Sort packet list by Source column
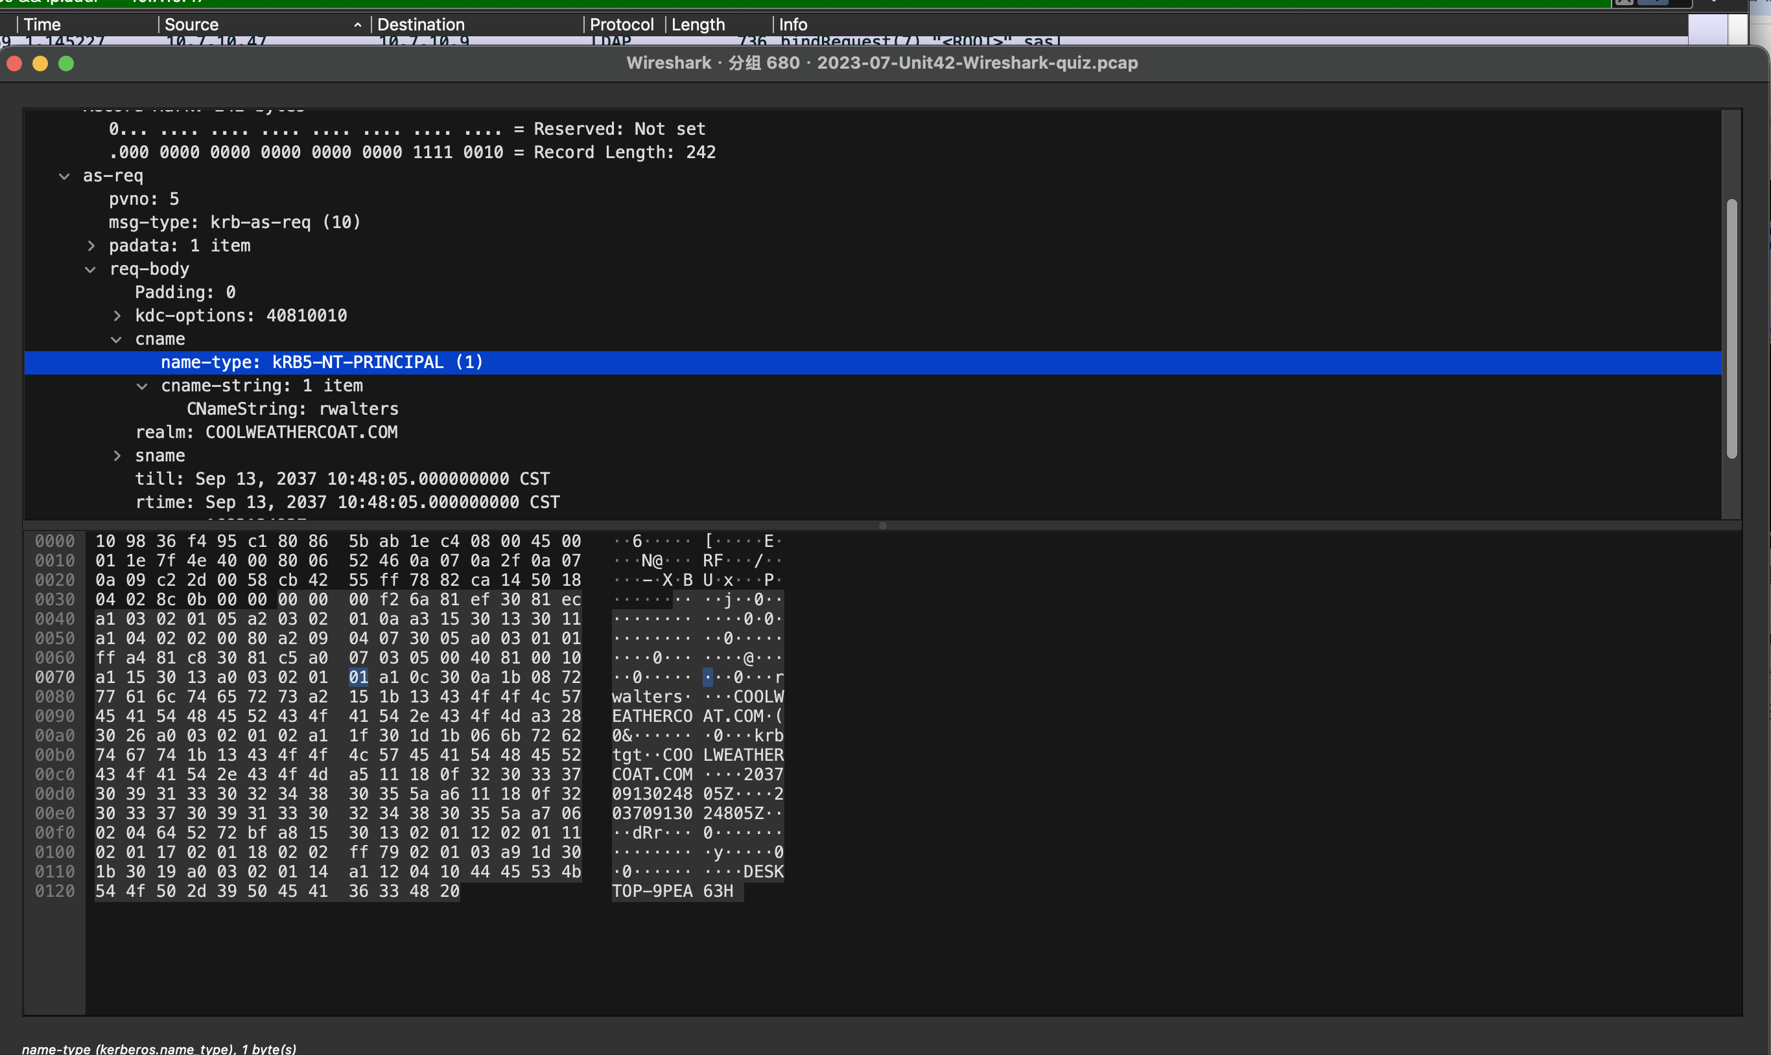This screenshot has height=1055, width=1771. tap(191, 25)
